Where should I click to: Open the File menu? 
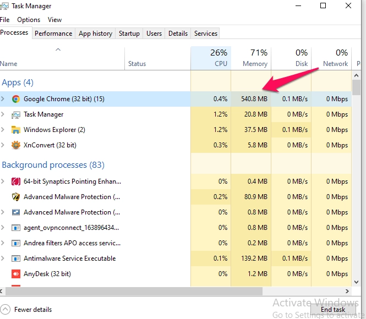[x=4, y=20]
